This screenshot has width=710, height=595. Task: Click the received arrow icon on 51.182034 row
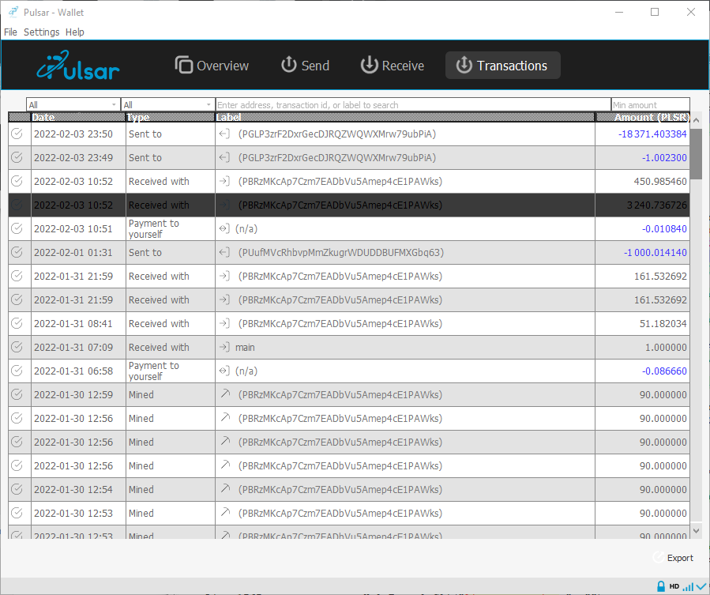pyautogui.click(x=224, y=323)
